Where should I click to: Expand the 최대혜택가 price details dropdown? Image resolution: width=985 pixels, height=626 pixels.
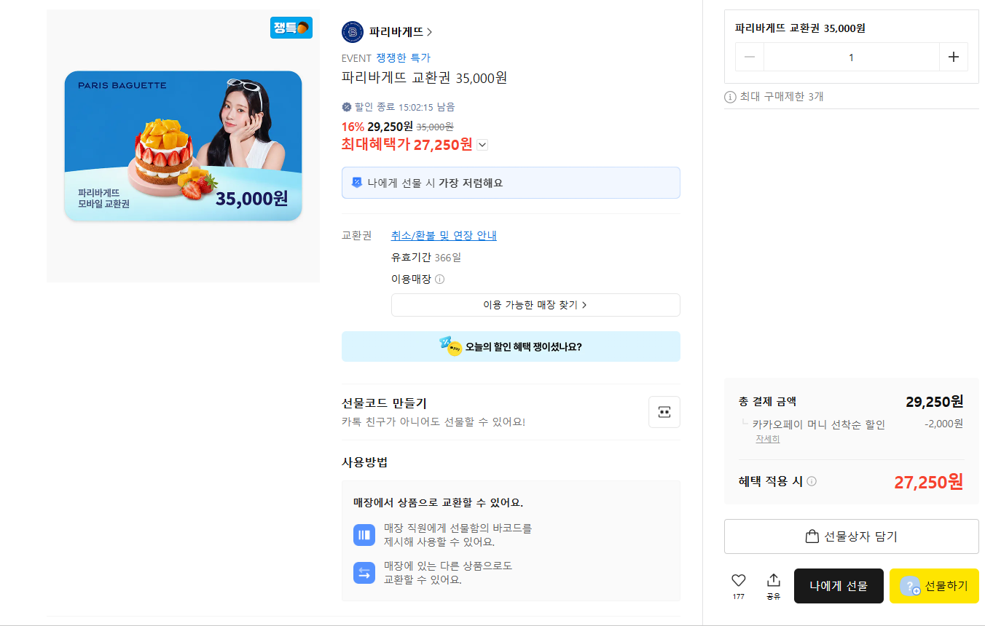[482, 145]
